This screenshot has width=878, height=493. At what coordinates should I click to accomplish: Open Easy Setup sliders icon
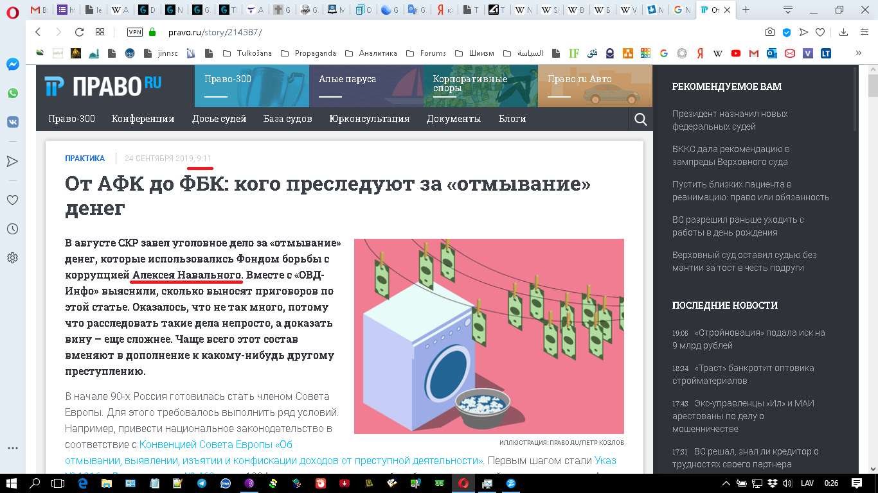coord(863,32)
